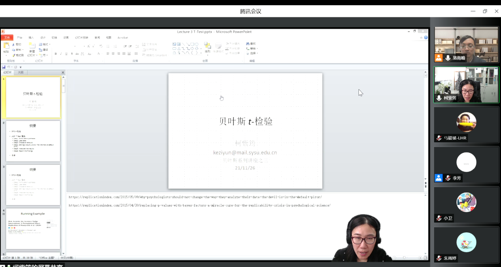Switch to the Outline (大纲) pane tab
The width and height of the screenshot is (501, 267).
point(21,72)
